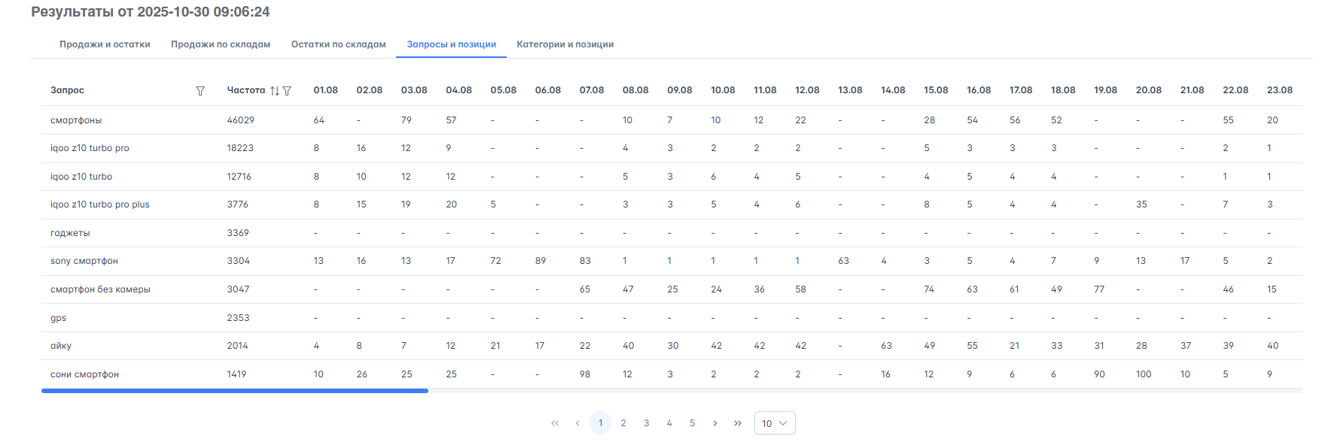This screenshot has height=442, width=1325.
Task: Select Остатки по складам tab
Action: point(339,44)
